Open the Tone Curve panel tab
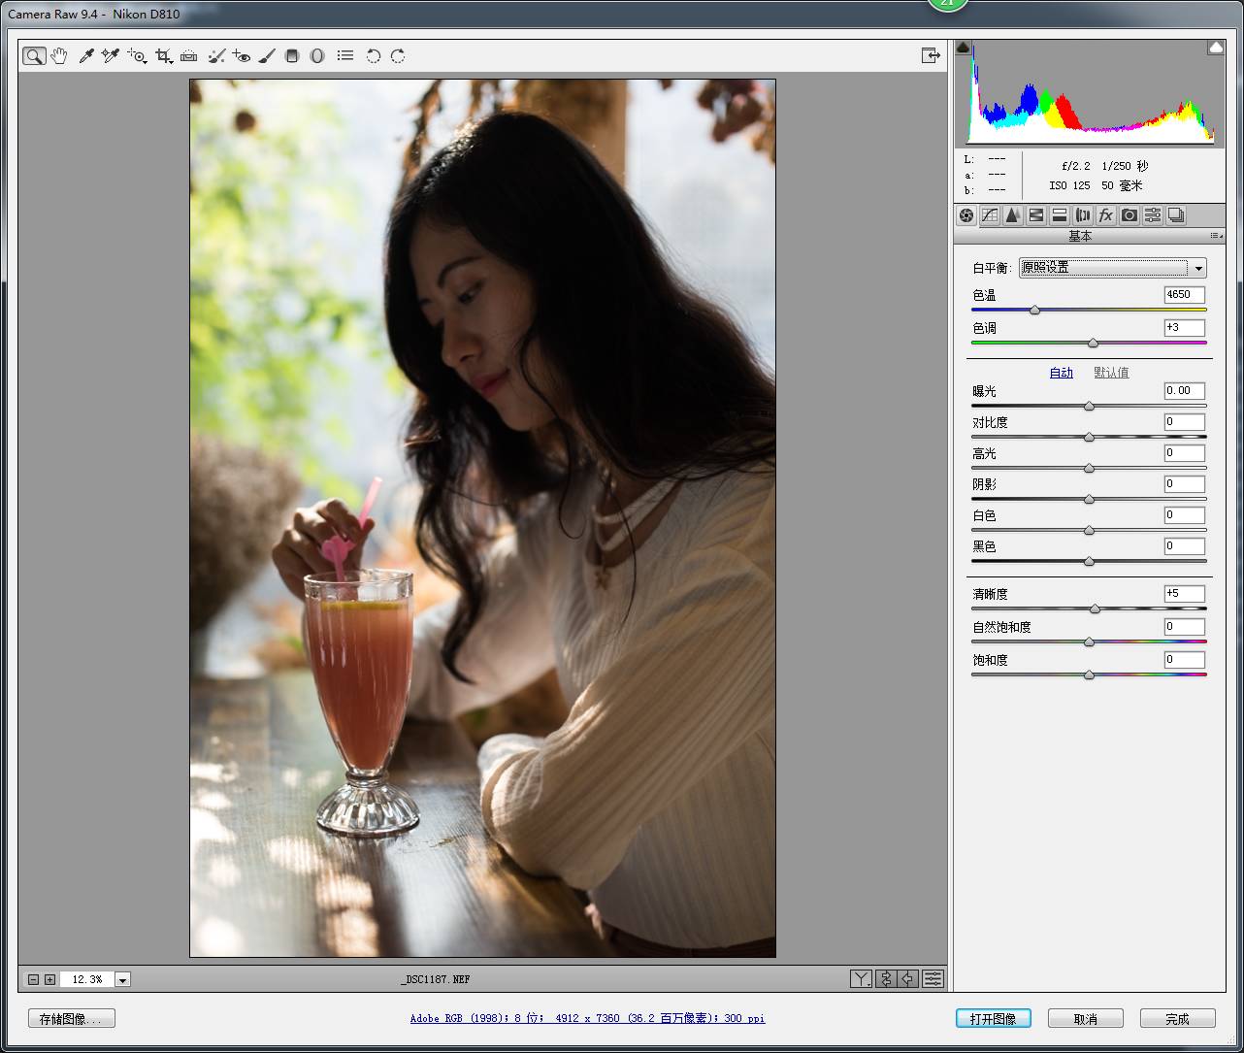 point(990,215)
